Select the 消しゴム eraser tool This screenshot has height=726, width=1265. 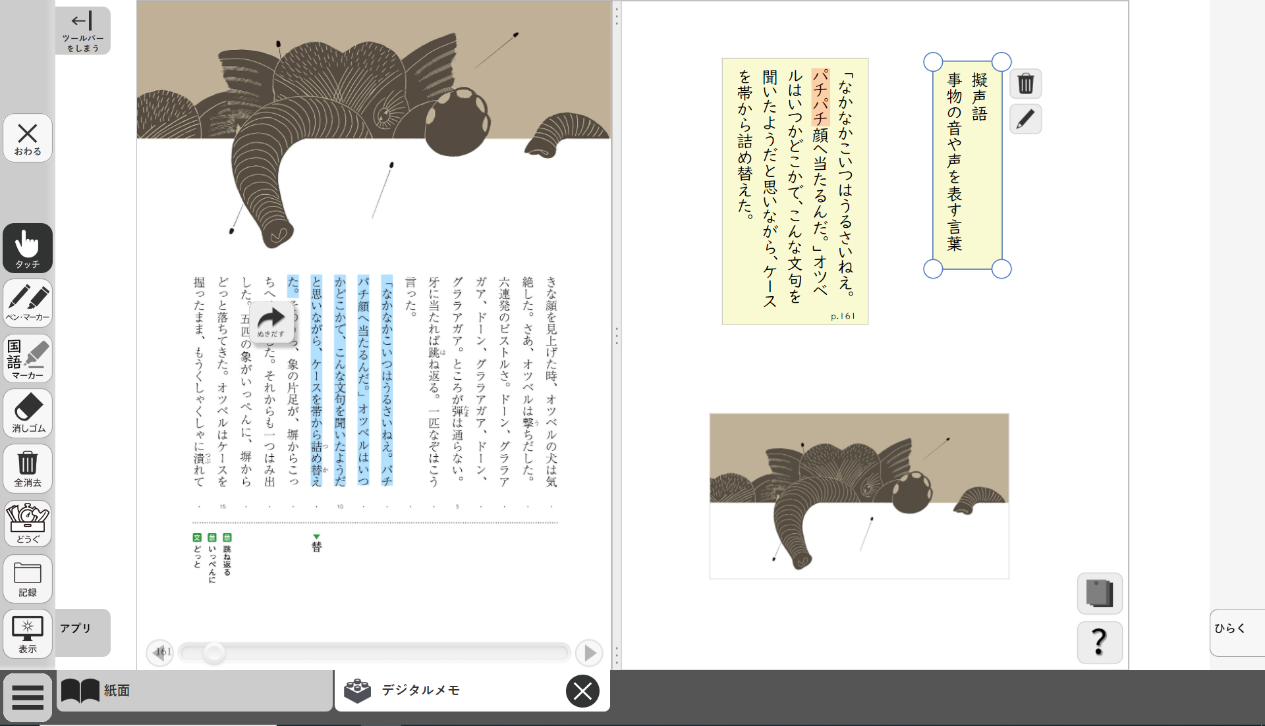point(28,413)
